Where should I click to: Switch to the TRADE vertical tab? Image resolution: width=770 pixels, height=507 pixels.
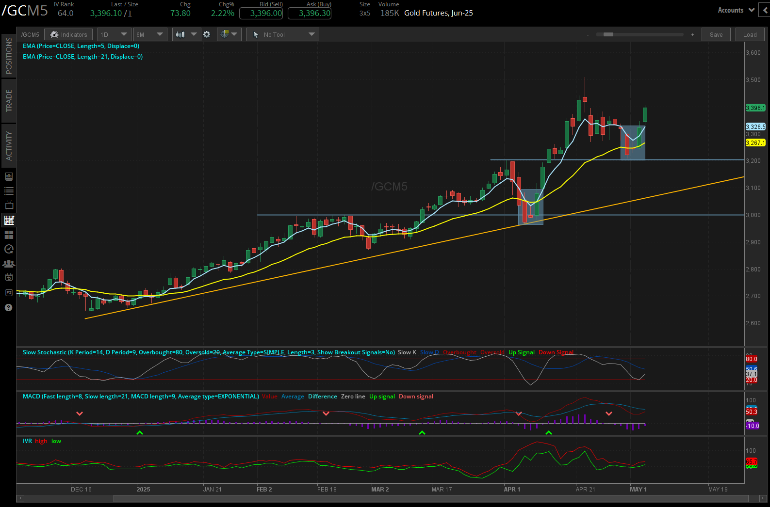pos(9,101)
